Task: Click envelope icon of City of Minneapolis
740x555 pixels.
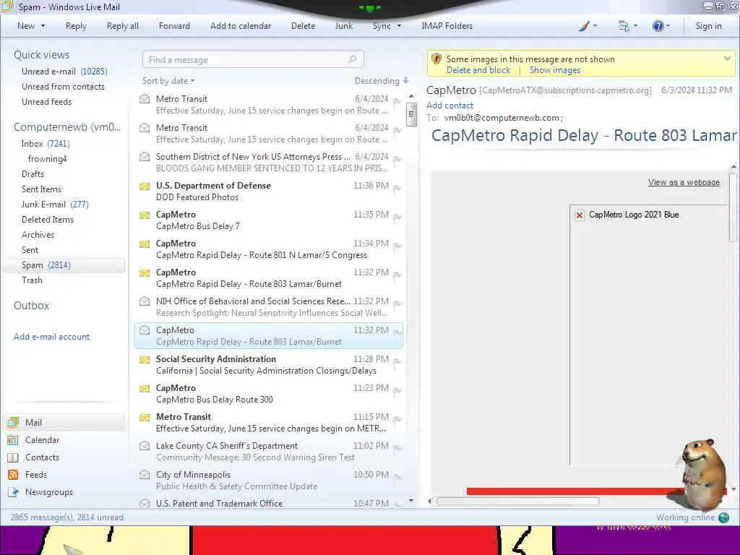Action: (145, 474)
